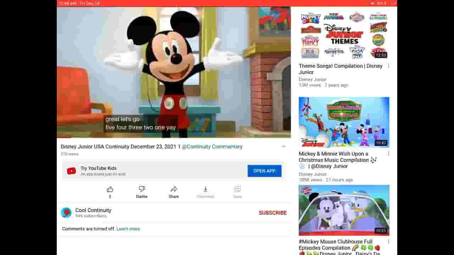The height and width of the screenshot is (255, 454).
Task: Click the video progress bar
Action: coord(174,137)
